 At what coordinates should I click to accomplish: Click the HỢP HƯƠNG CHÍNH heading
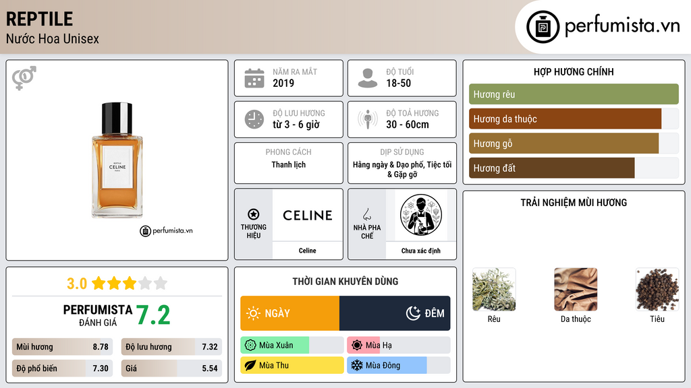574,71
